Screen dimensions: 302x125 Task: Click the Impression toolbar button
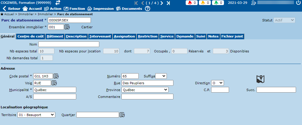100,9
